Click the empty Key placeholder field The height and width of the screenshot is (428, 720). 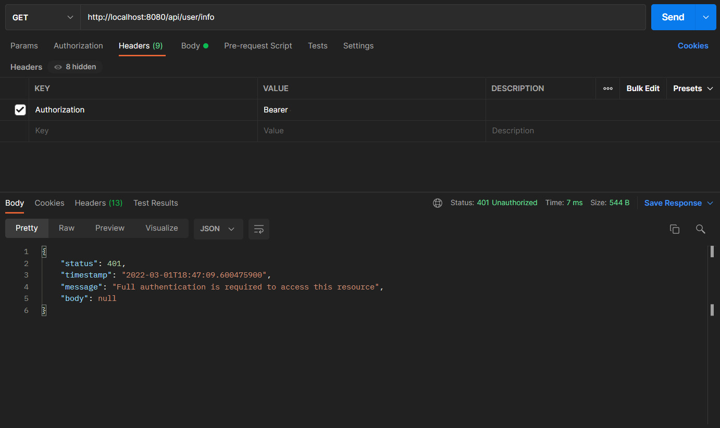[143, 131]
